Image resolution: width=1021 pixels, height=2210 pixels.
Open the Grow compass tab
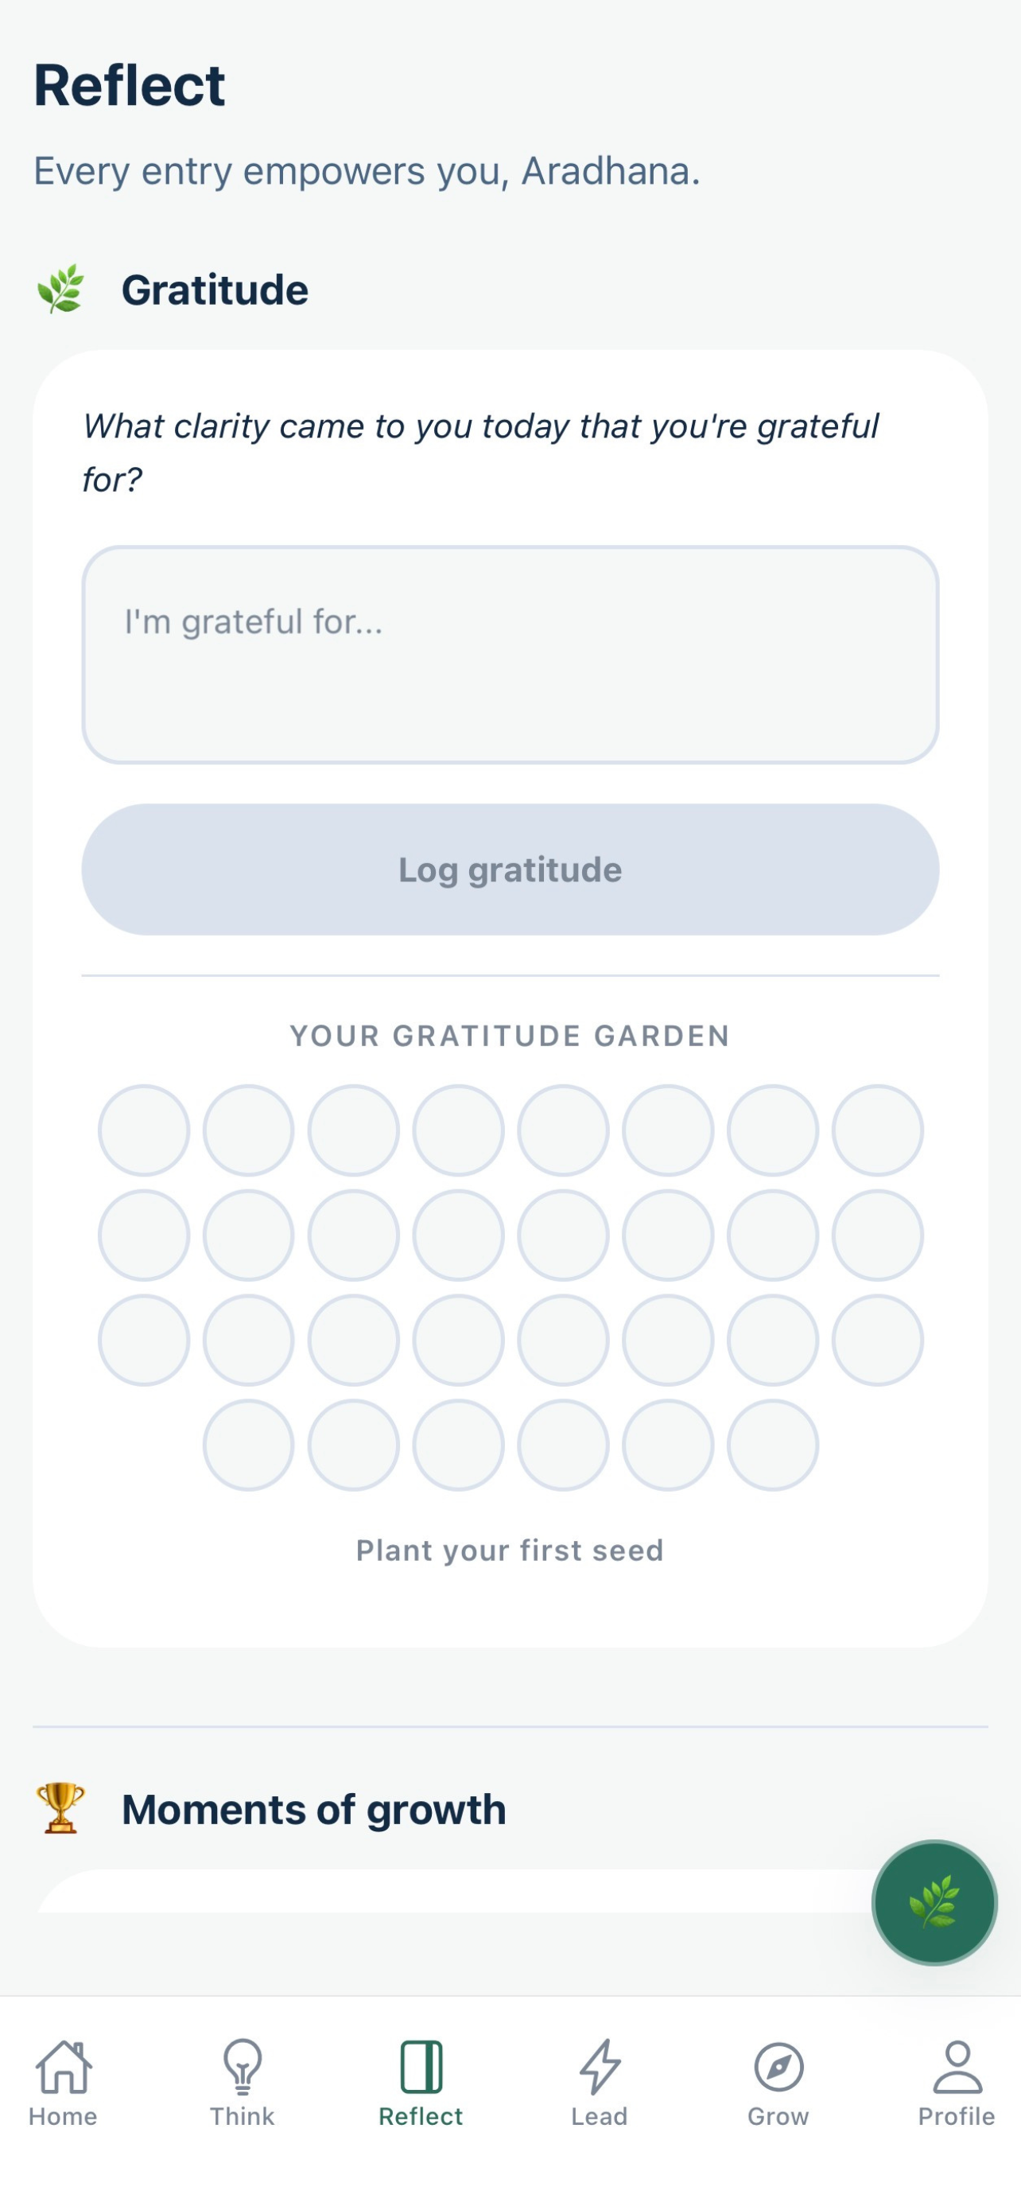[x=778, y=2067]
